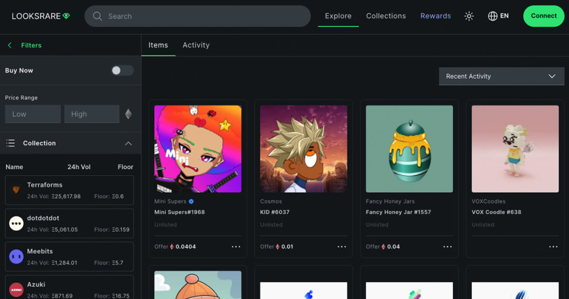This screenshot has height=299, width=569.
Task: Toggle the Buy Now switch
Action: pos(122,71)
